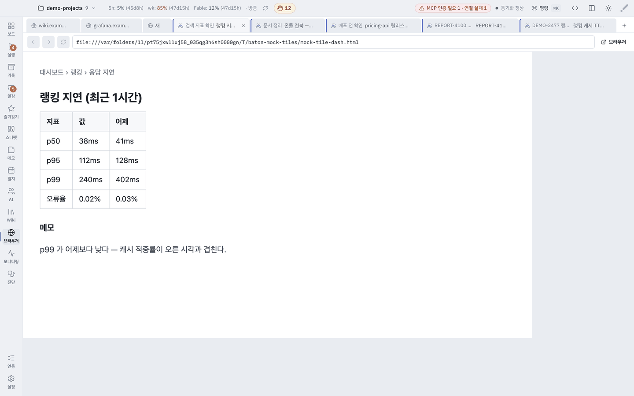Open the 기록 archive sidebar icon
Image resolution: width=634 pixels, height=396 pixels.
11,70
